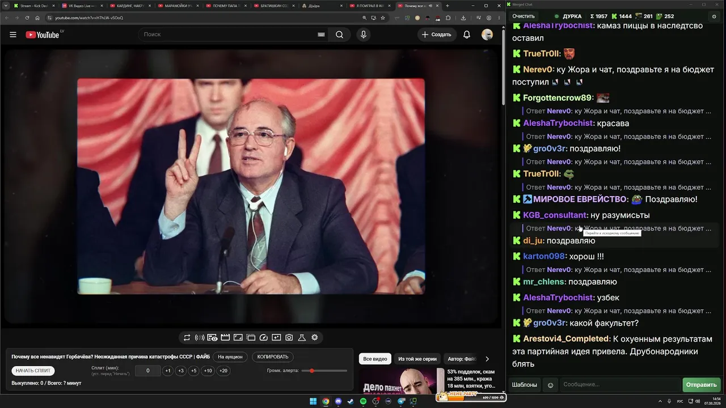Send the chat message with Отправить
The height and width of the screenshot is (408, 726).
click(x=701, y=385)
